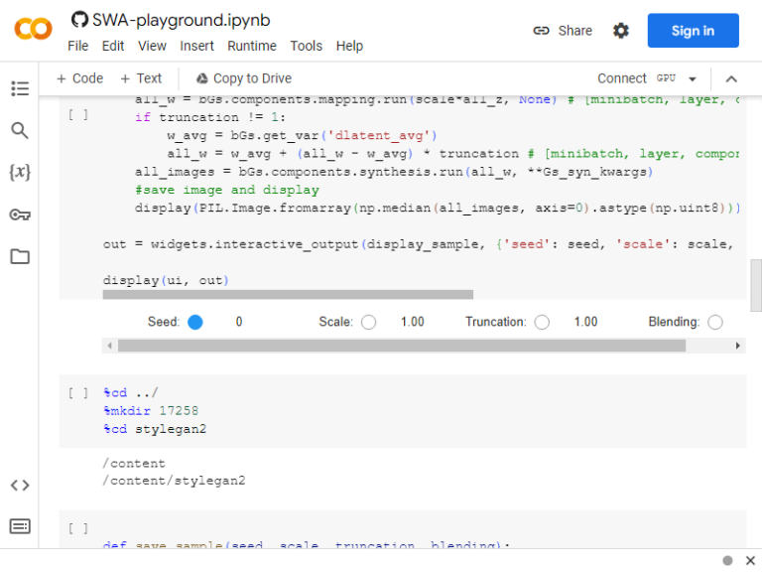The width and height of the screenshot is (762, 572).
Task: Open the Help menu
Action: pos(349,46)
